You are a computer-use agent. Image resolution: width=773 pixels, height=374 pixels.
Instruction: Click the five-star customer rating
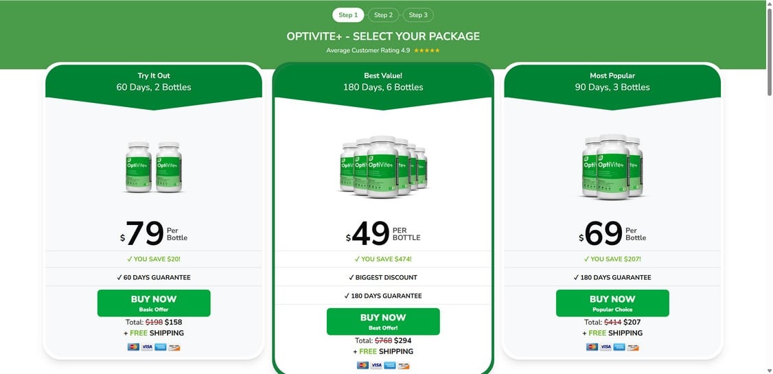(427, 51)
